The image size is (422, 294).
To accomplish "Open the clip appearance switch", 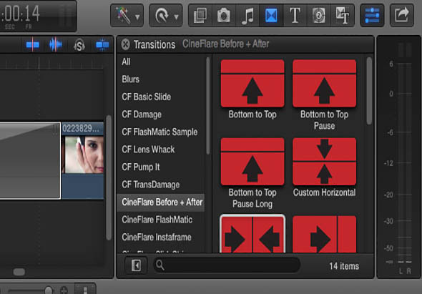I will pos(85,288).
